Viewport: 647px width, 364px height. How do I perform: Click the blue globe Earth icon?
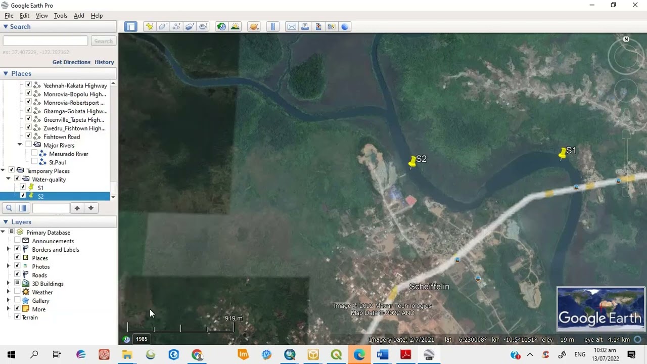[345, 27]
